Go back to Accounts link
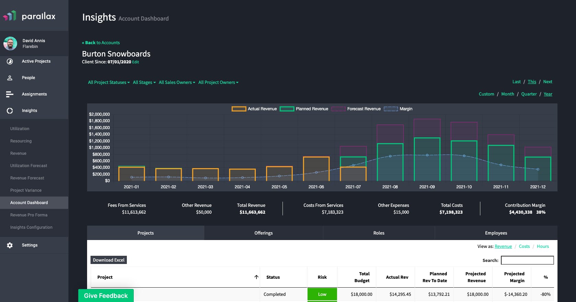The width and height of the screenshot is (576, 302). [101, 43]
